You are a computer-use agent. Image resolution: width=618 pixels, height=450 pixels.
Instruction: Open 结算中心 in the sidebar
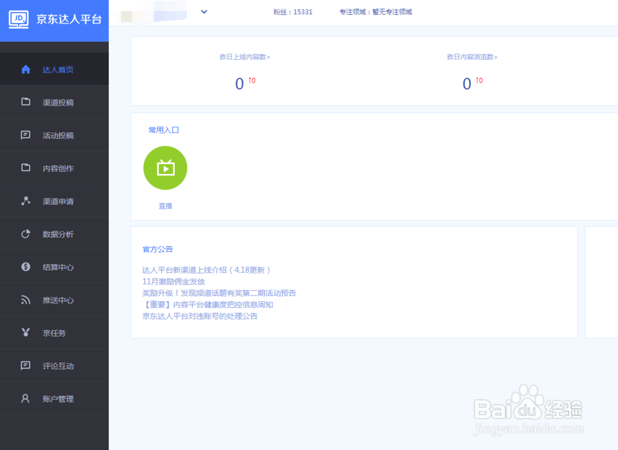coord(54,267)
